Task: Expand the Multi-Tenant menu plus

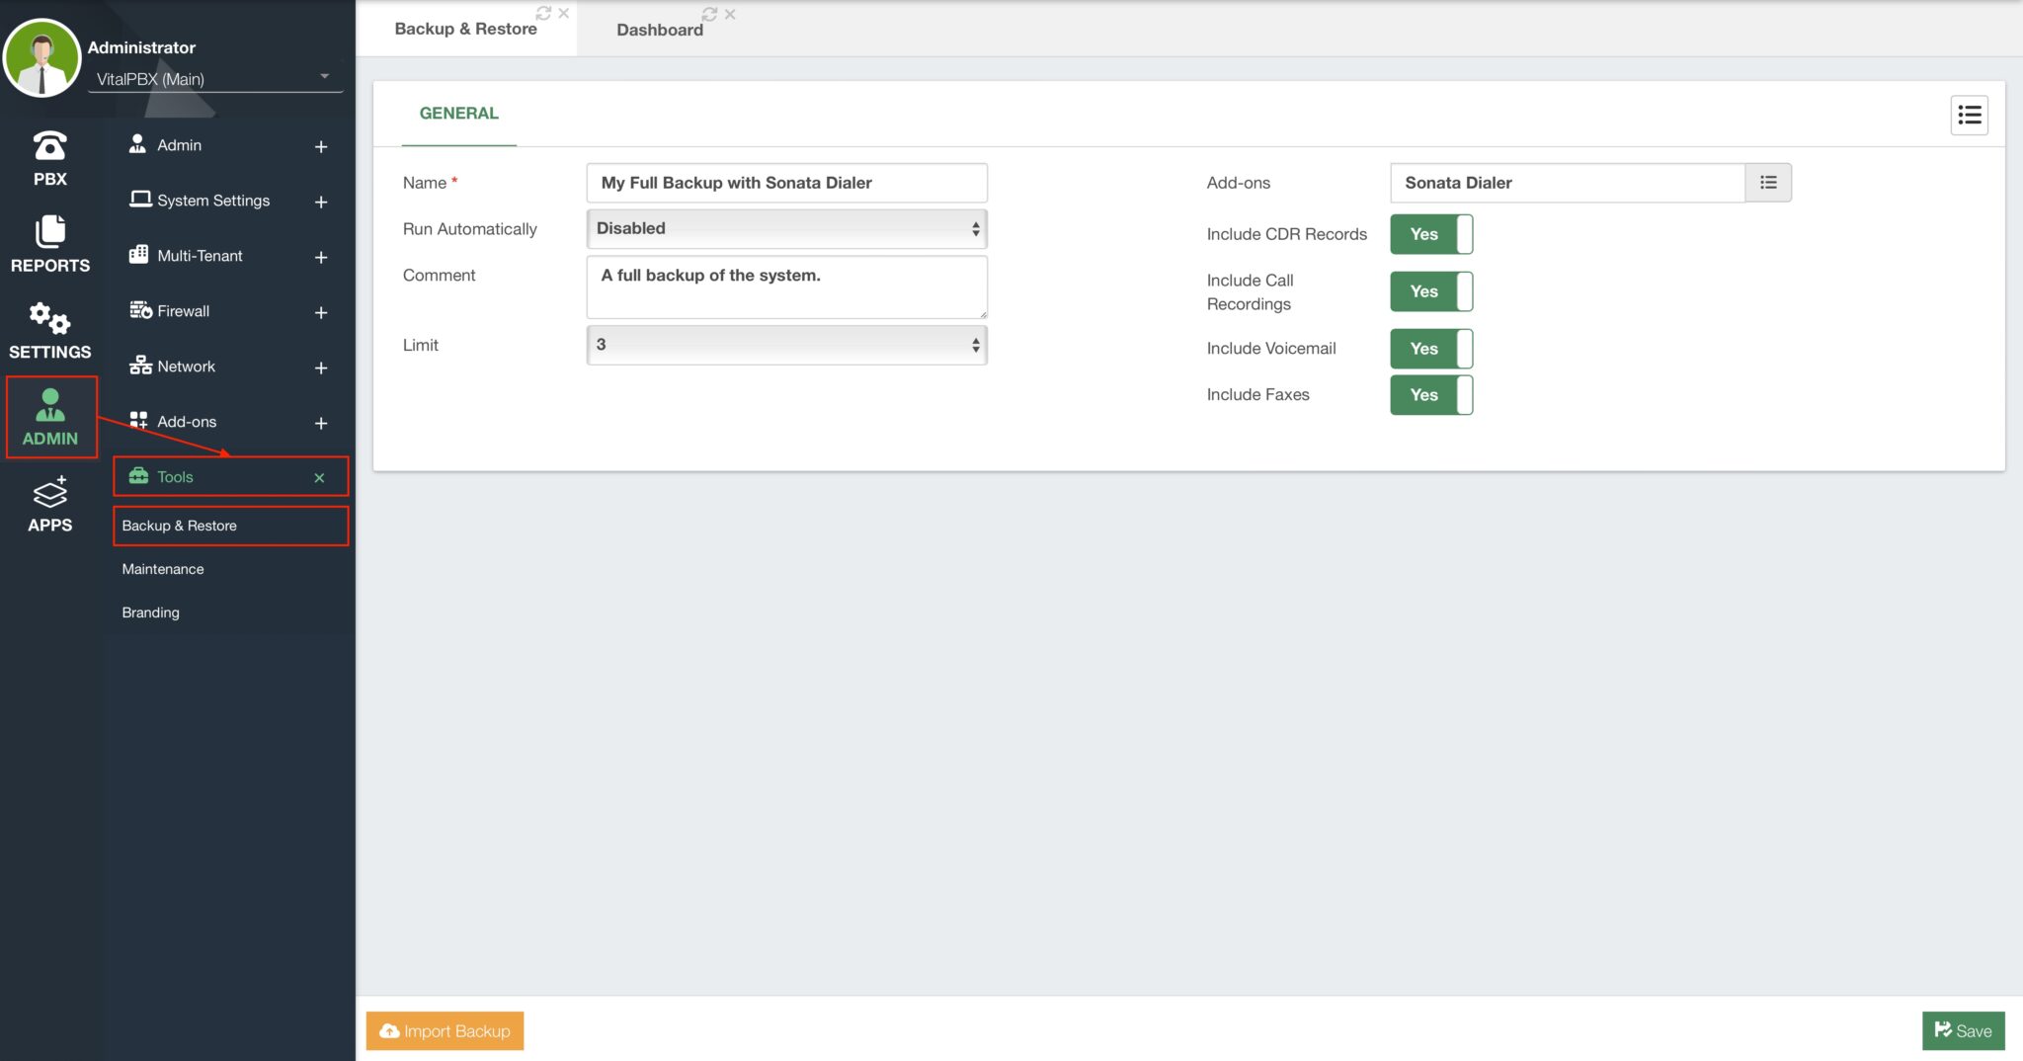Action: pos(321,257)
